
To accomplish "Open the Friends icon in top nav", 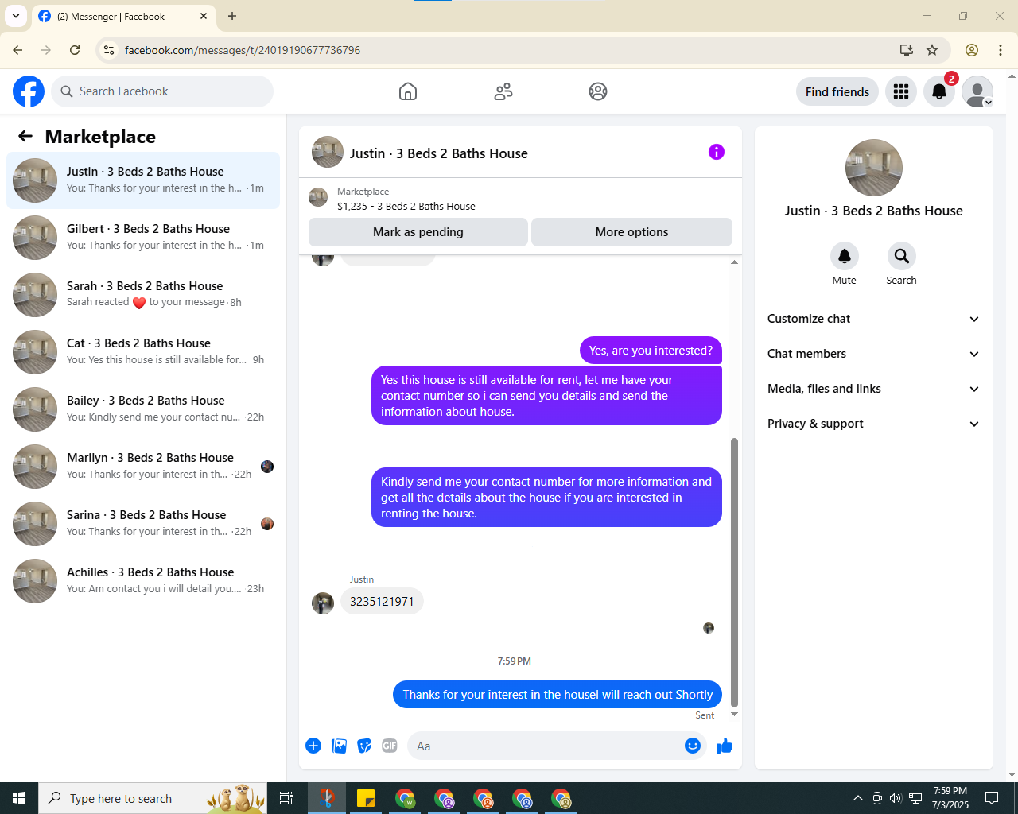I will 503,91.
